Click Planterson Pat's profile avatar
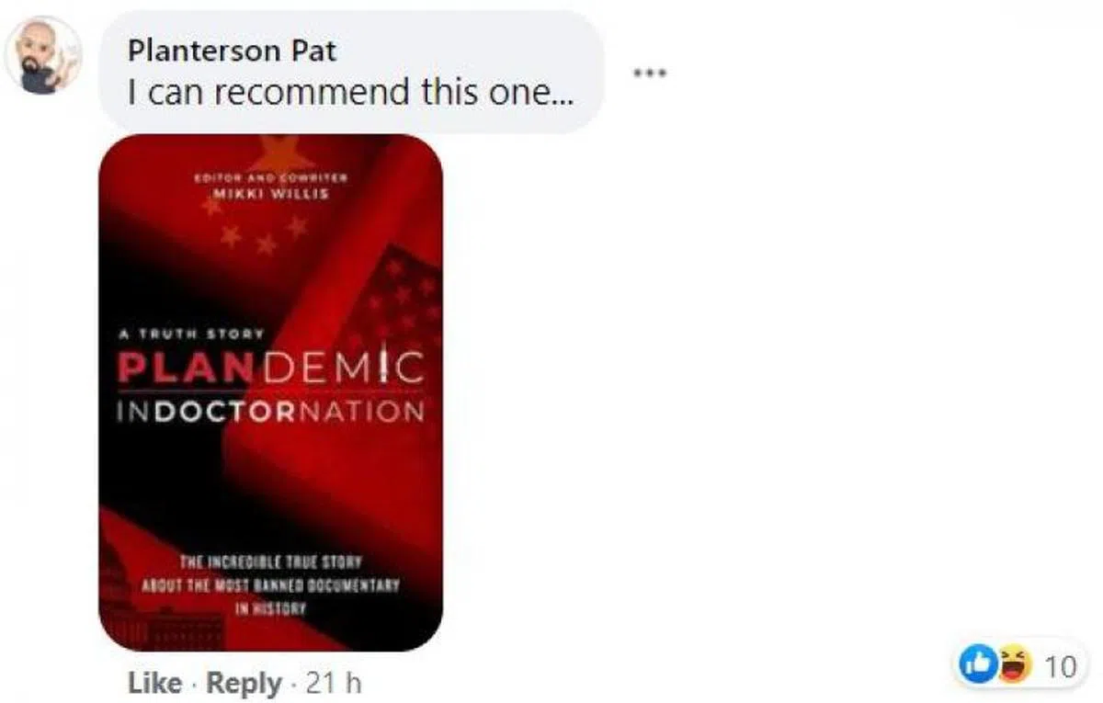1103x703 pixels. [x=43, y=55]
